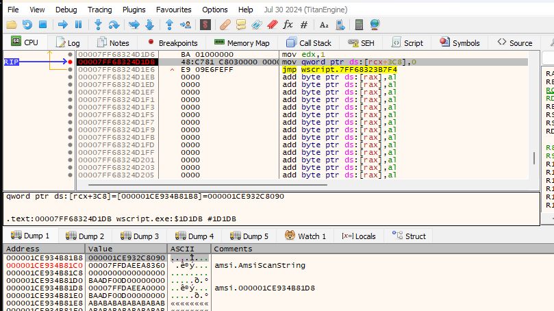Switch to the Dump 3 tab
Screen dimensions: 554x311
click(140, 236)
